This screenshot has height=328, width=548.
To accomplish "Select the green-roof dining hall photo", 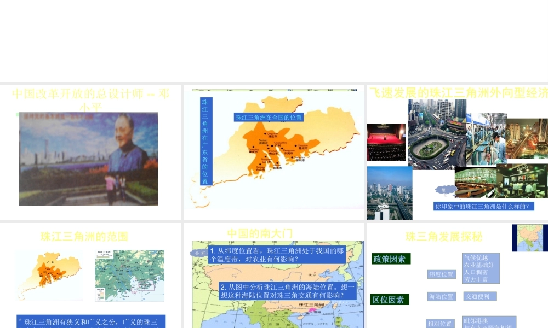I will click(476, 183).
